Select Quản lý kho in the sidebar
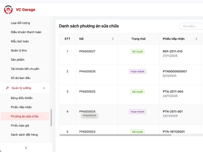This screenshot has height=152, width=203. (19, 50)
